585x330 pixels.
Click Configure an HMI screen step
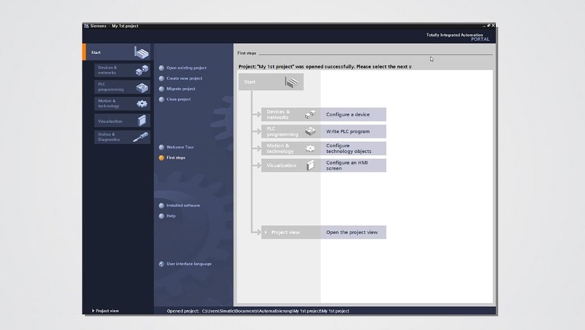pos(353,165)
